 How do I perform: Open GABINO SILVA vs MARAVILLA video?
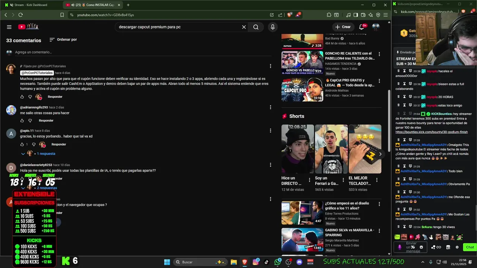302,240
